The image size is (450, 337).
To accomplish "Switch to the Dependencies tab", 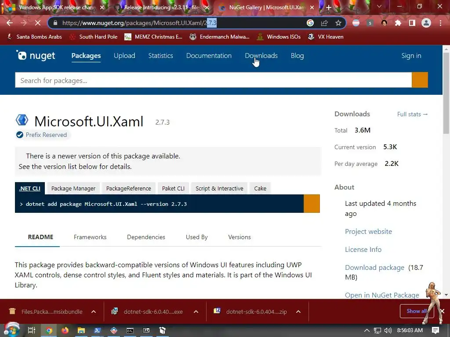I will pos(146,237).
